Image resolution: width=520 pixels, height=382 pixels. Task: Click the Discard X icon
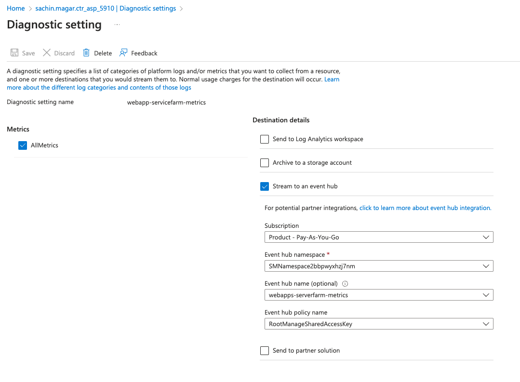[x=47, y=53]
